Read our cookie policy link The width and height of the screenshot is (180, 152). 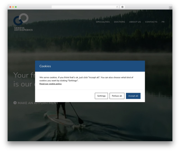coord(50,84)
